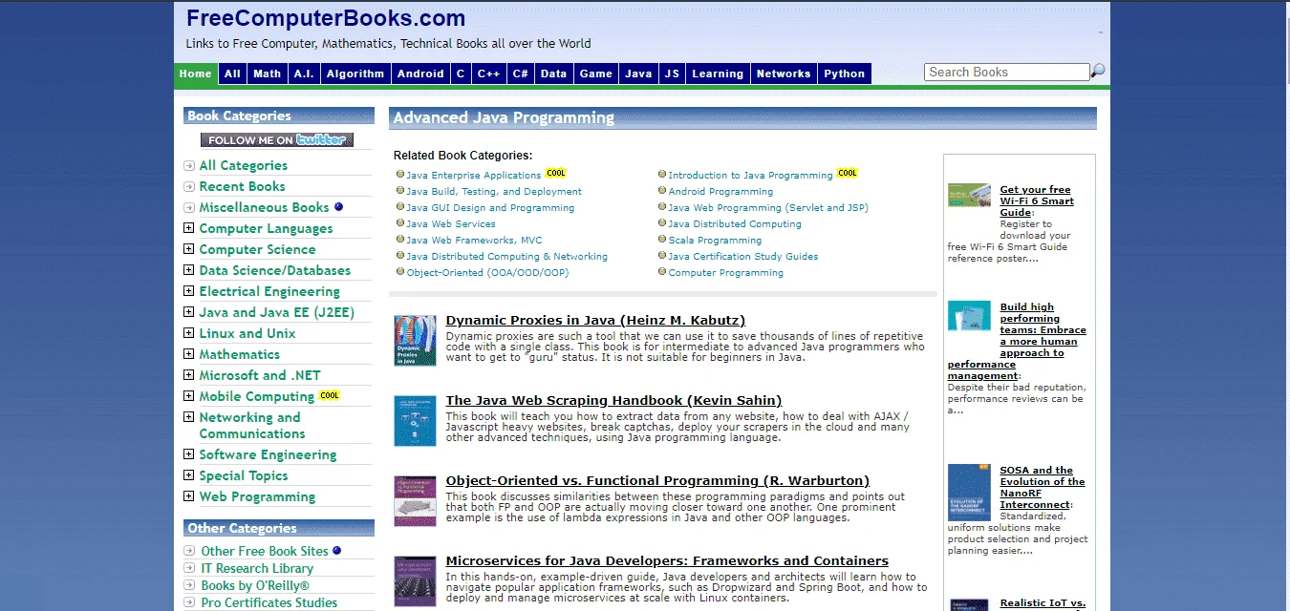Open the Android tab

pos(420,74)
